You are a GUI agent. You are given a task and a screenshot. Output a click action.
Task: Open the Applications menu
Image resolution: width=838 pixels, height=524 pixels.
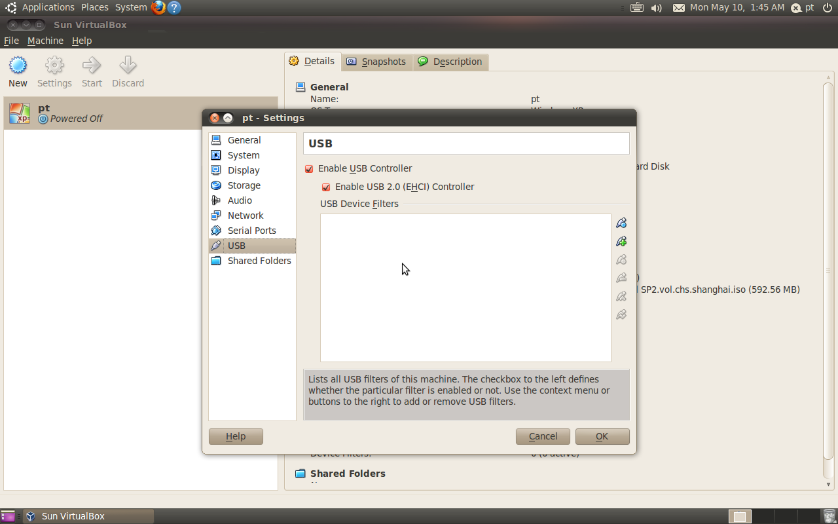tap(48, 7)
